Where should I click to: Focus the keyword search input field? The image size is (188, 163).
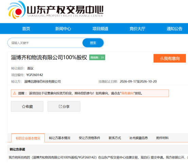pos(45,43)
